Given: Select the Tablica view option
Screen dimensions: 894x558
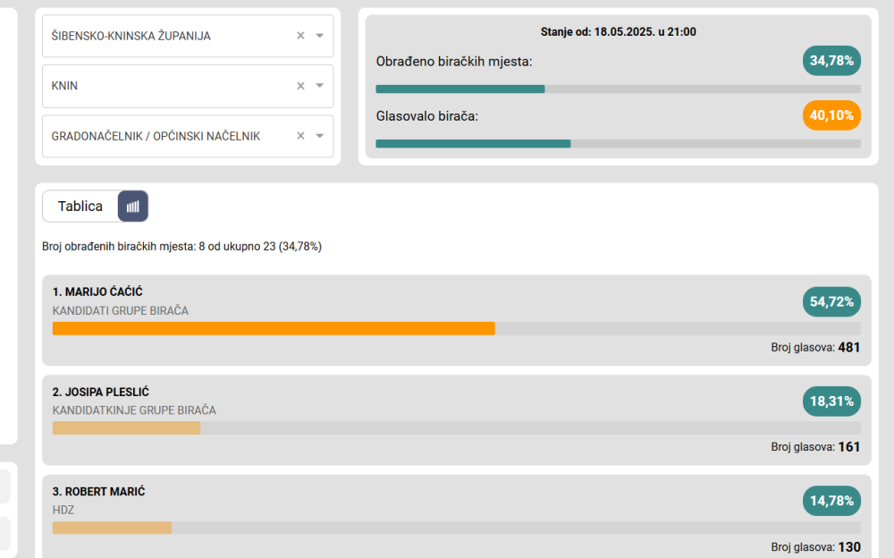Looking at the screenshot, I should click(80, 207).
